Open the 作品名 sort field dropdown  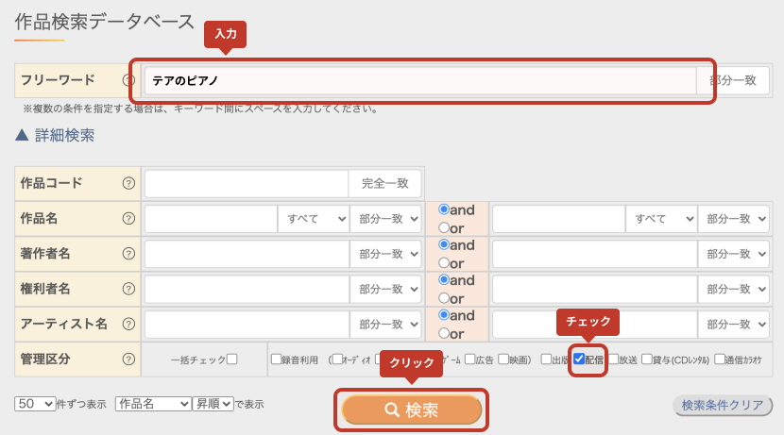click(152, 404)
